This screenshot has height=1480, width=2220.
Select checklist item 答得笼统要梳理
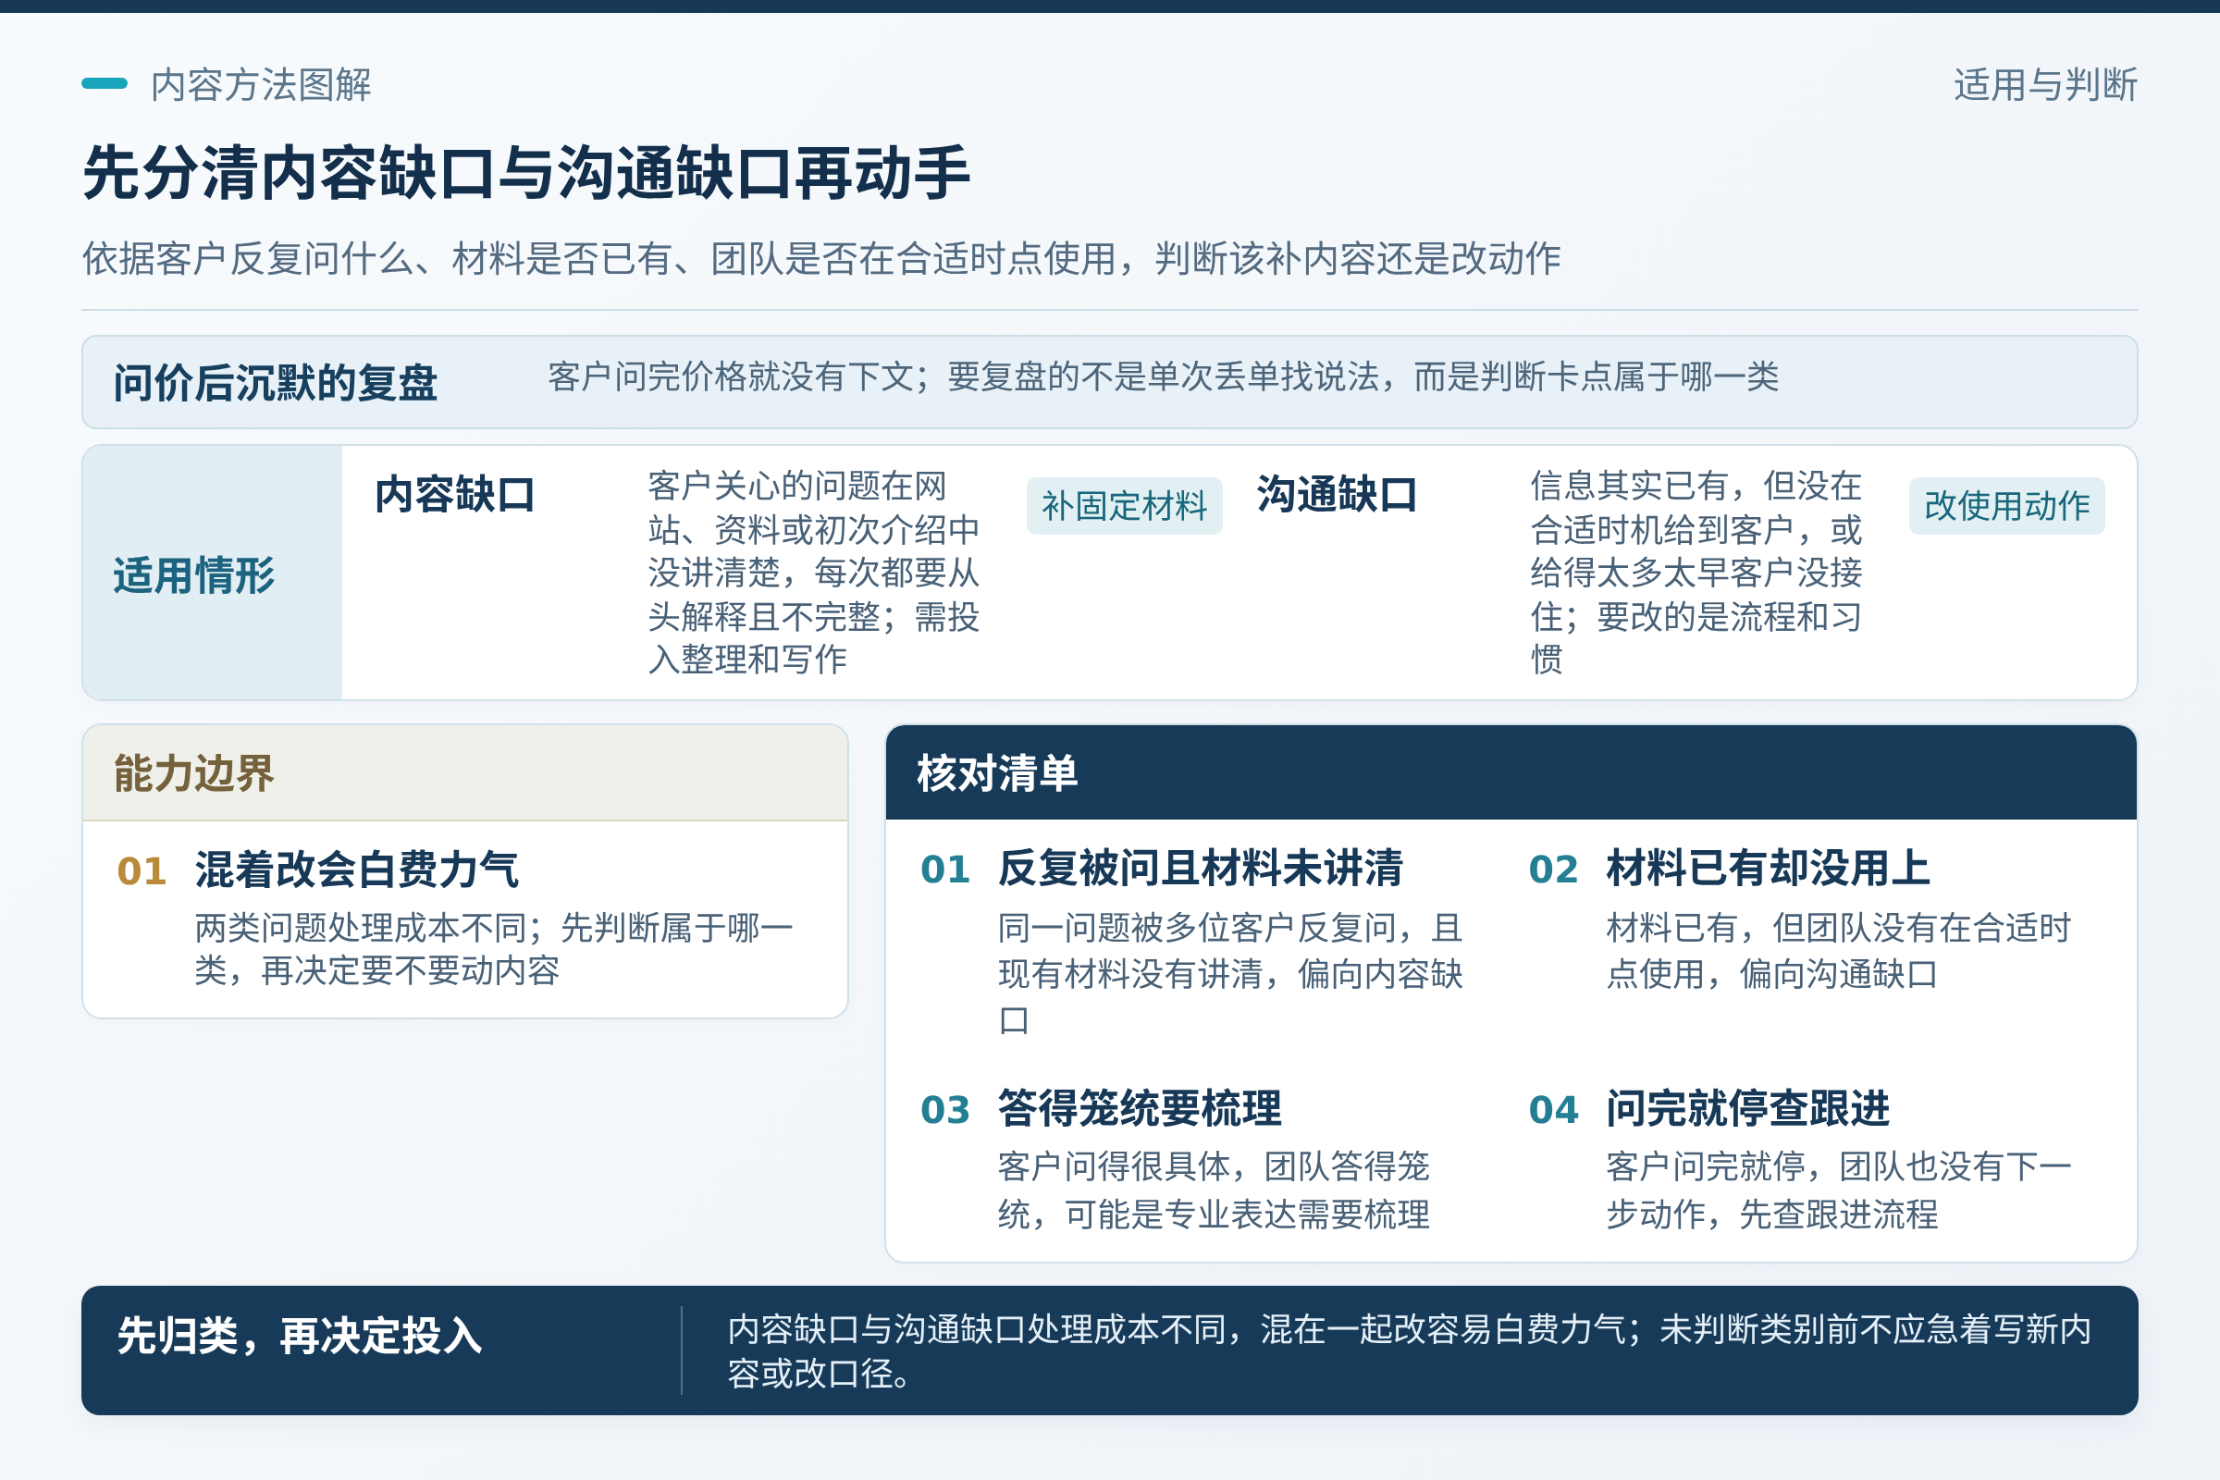pyautogui.click(x=1140, y=1108)
